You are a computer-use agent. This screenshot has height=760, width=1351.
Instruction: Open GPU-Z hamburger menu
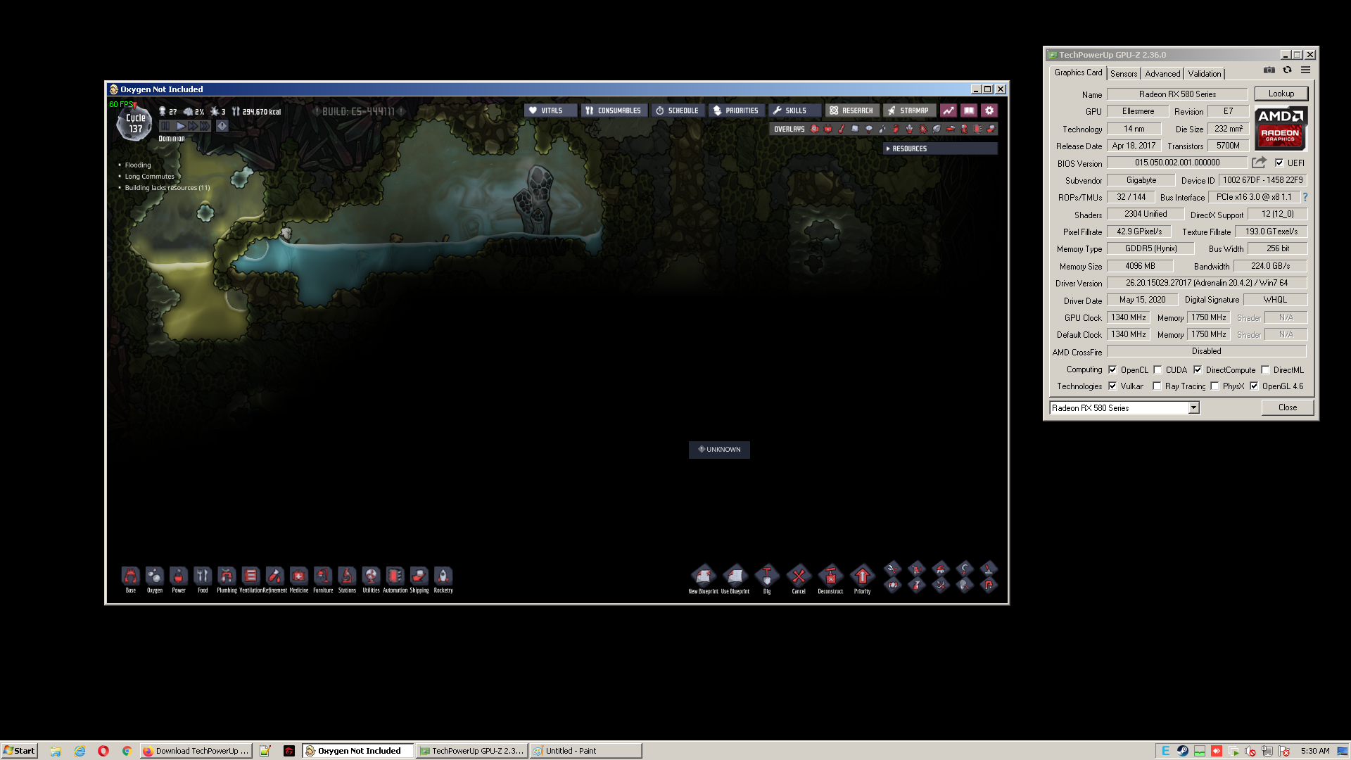(x=1305, y=70)
